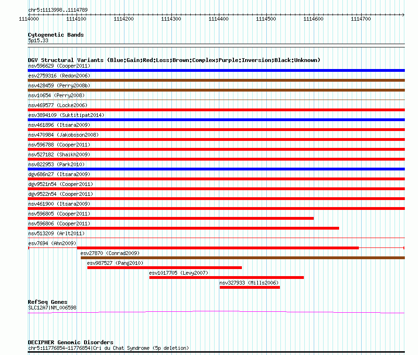Image resolution: width=418 pixels, height=355 pixels.
Task: Open nsv10654 (Perry2008) variant label
Action: tap(56, 95)
